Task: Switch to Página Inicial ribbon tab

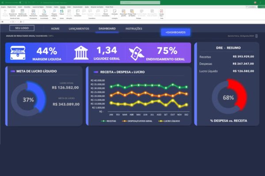Action: tap(11, 7)
